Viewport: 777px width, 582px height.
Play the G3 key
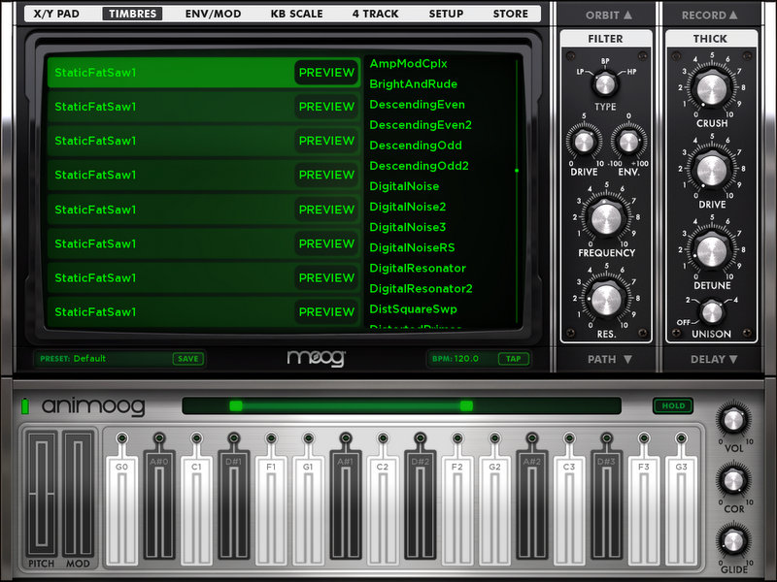click(682, 510)
